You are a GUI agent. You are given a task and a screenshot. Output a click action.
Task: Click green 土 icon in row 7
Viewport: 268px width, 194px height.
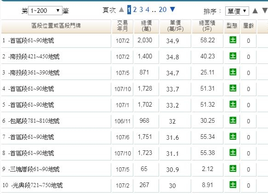click(x=233, y=137)
